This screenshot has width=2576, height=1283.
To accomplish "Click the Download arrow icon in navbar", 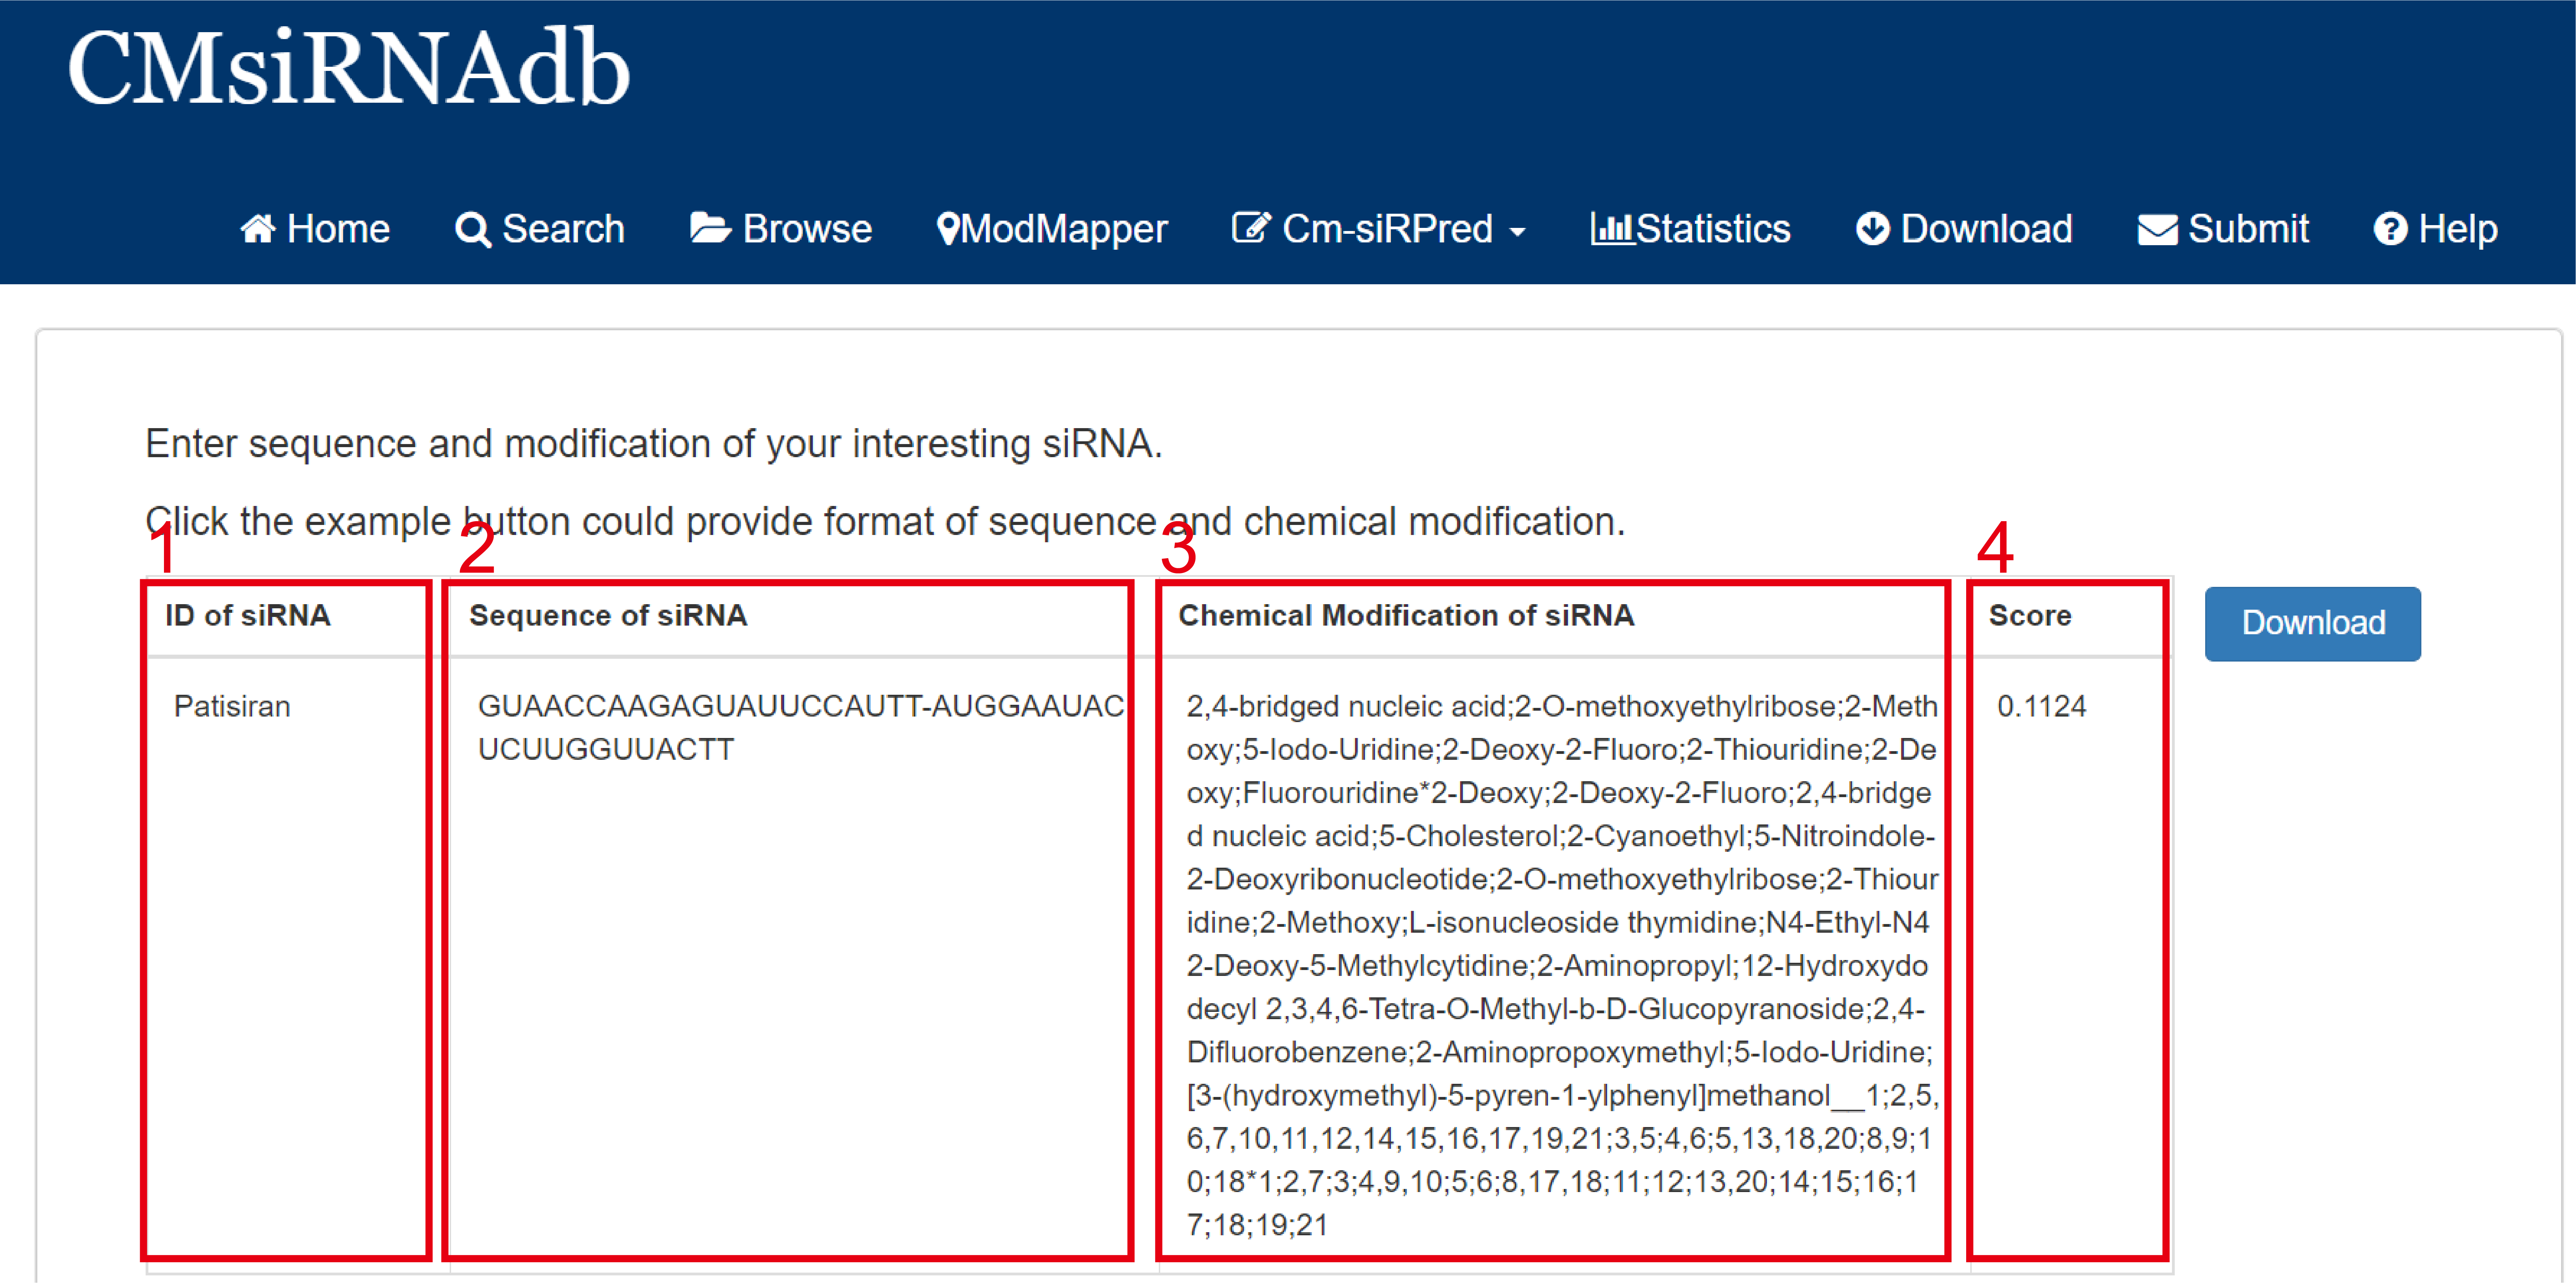I will 1872,229.
